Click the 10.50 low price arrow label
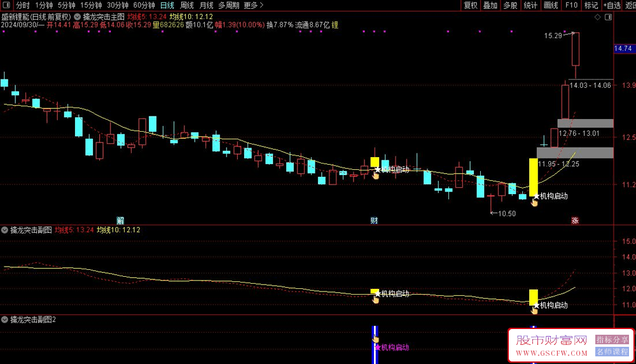The image size is (636, 364). [x=503, y=213]
